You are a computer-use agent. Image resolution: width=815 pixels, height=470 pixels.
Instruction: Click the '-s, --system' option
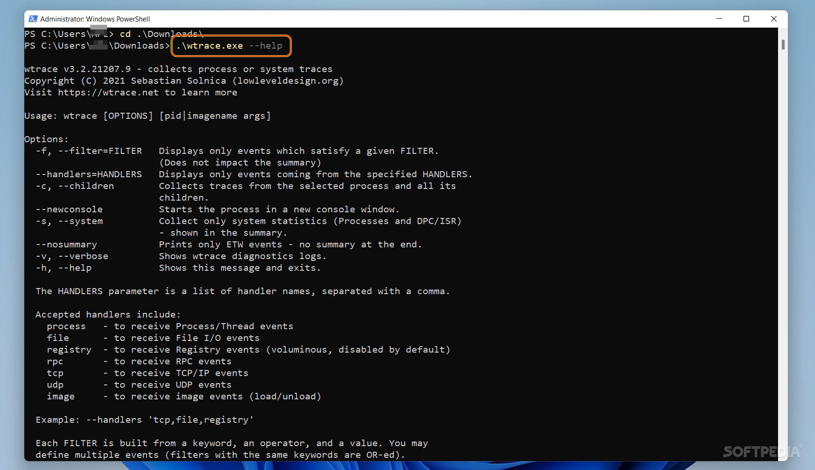[x=69, y=221]
